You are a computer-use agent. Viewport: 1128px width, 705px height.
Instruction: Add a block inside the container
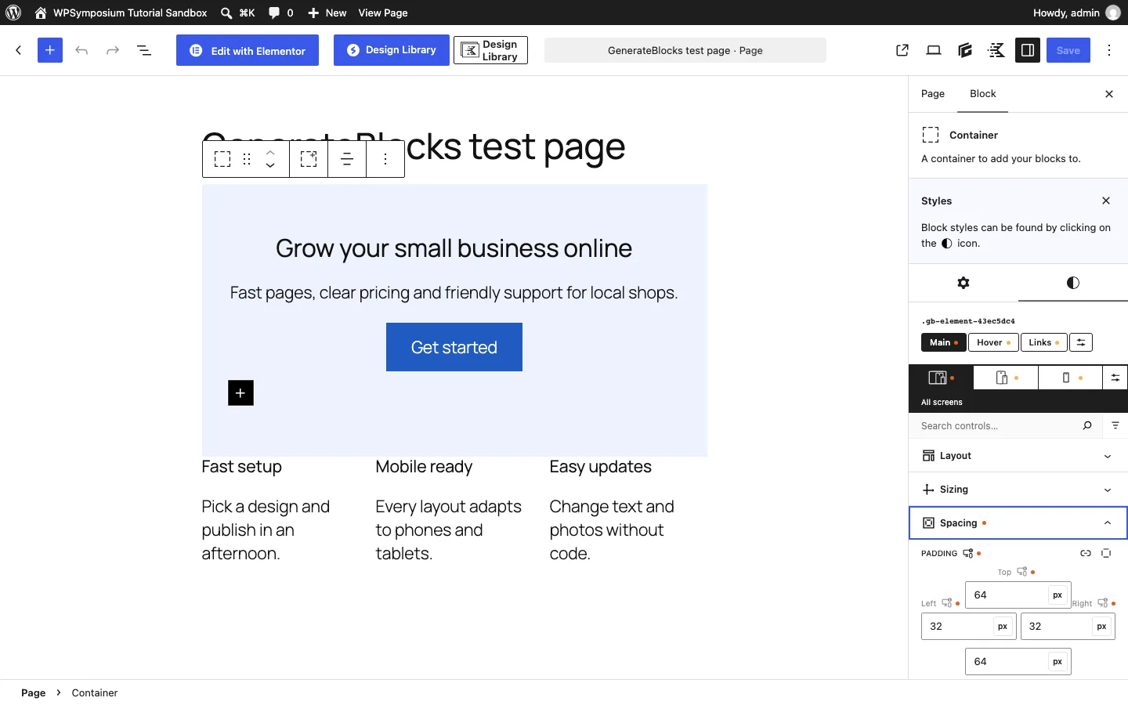(241, 393)
